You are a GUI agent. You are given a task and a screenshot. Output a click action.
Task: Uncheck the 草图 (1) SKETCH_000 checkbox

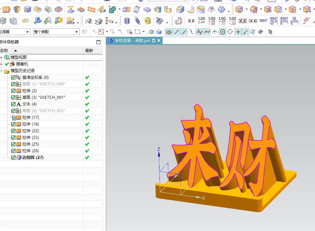pyautogui.click(x=13, y=84)
